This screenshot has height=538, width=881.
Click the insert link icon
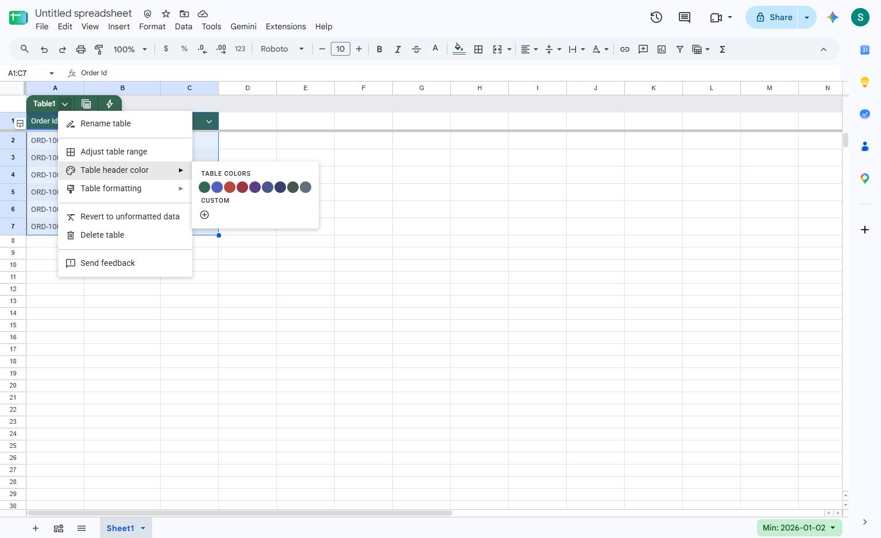625,49
